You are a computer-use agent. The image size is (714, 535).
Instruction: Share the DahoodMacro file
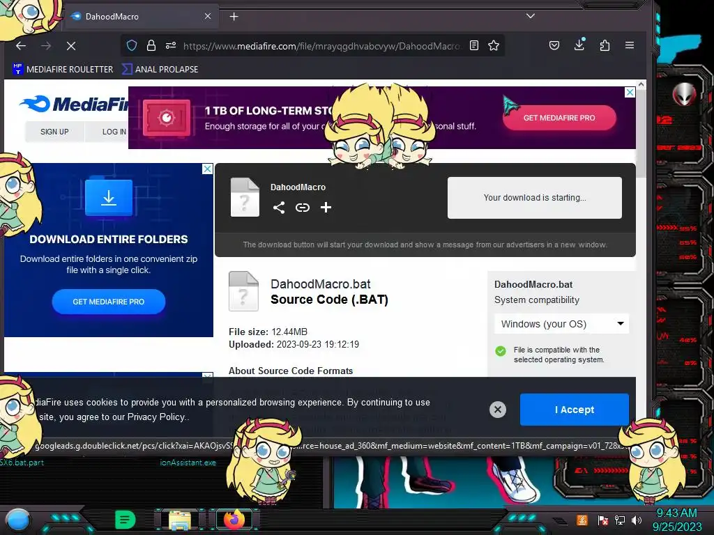279,208
